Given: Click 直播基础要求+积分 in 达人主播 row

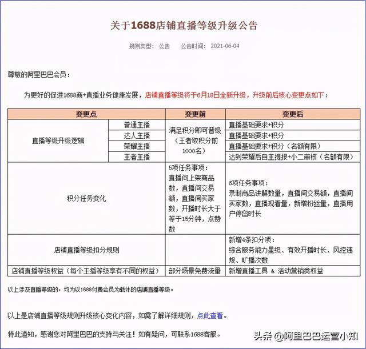Looking at the screenshot, I should click(x=293, y=135).
